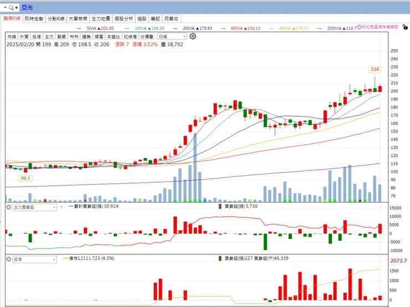The image size is (410, 307).
Task: Click the magnifier search icon beside 亞光
Action: 11,8
